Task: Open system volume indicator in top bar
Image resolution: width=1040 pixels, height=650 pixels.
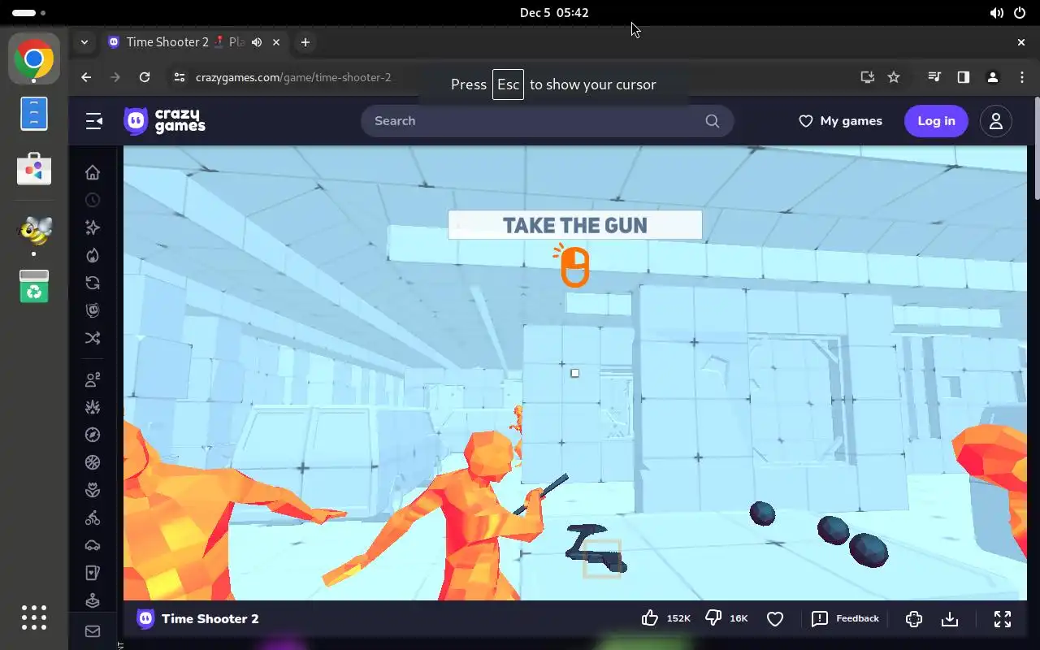Action: tap(996, 13)
